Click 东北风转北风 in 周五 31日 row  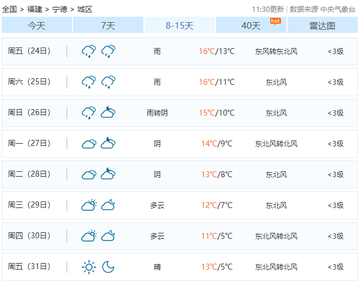[x=276, y=267]
